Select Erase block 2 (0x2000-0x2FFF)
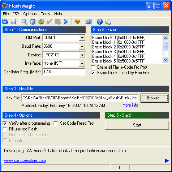 [119, 47]
